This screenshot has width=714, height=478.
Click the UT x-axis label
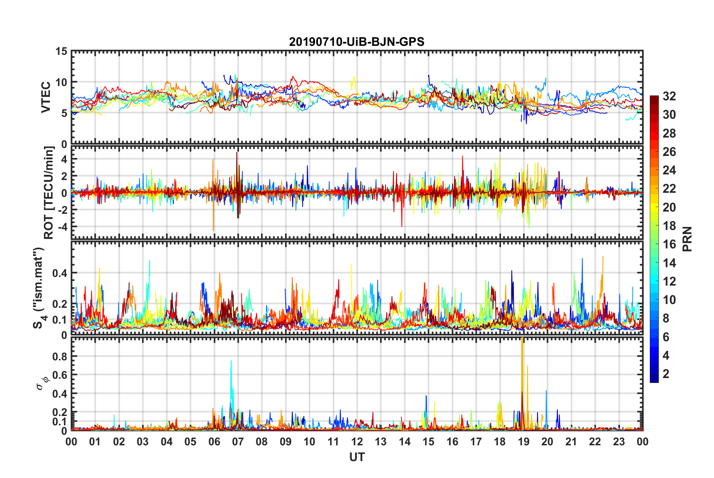tap(357, 457)
